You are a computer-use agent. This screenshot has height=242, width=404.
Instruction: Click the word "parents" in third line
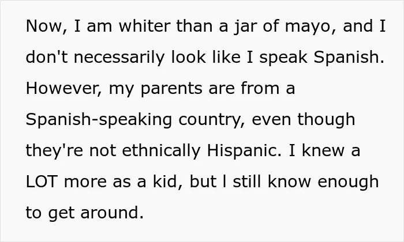[171, 89]
